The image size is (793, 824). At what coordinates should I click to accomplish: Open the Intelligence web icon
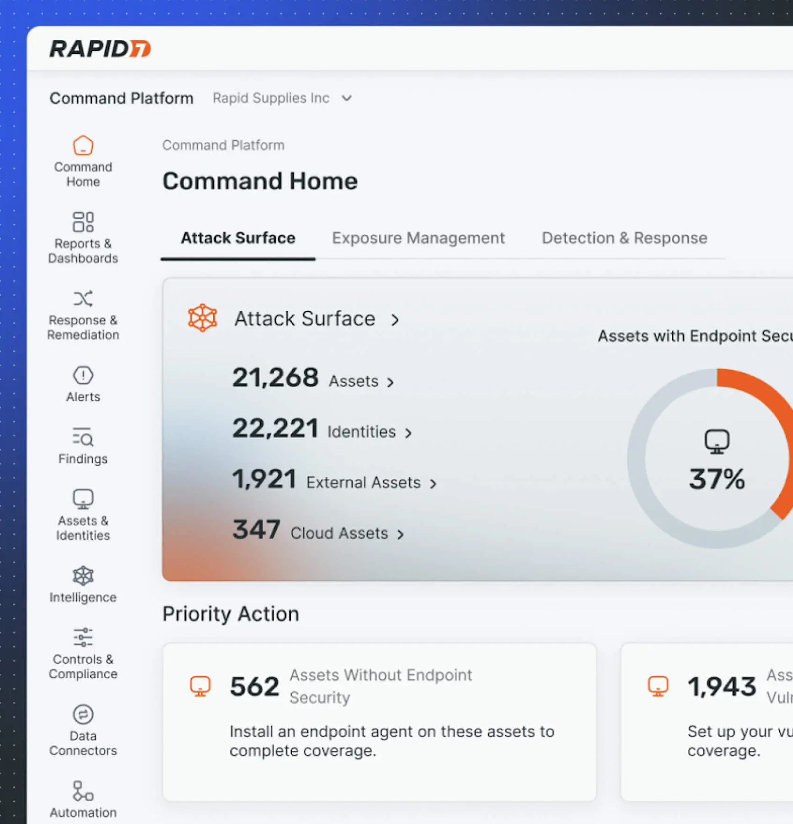[83, 576]
